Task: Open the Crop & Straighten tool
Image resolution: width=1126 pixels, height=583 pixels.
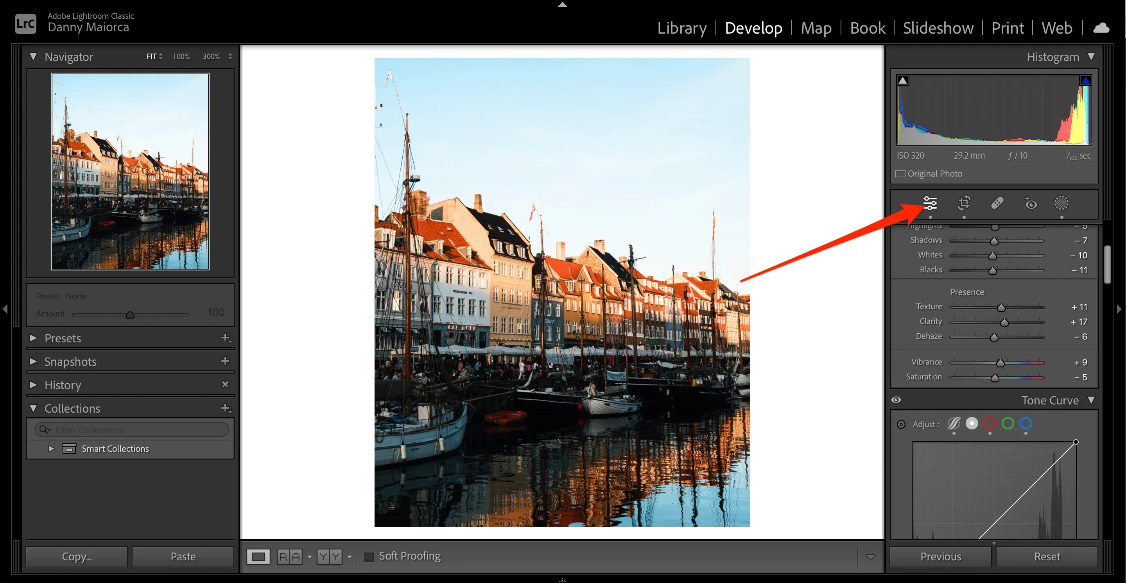Action: [964, 203]
